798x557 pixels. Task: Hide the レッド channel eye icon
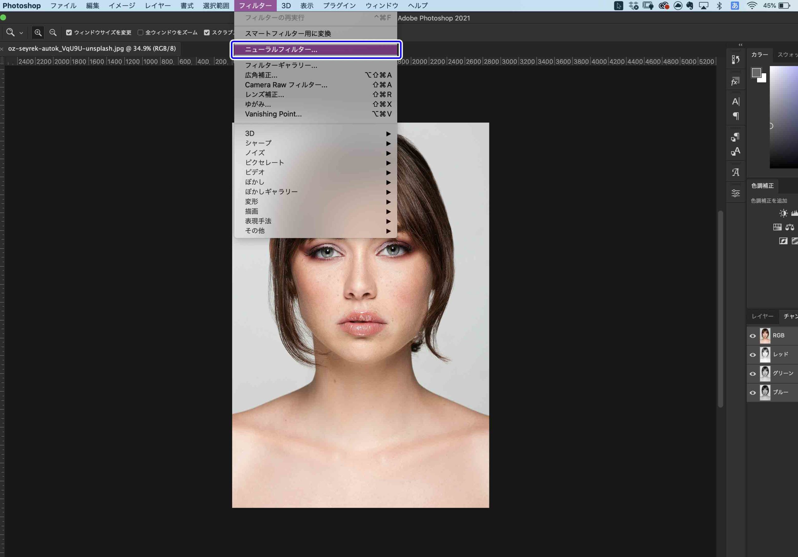coord(752,355)
